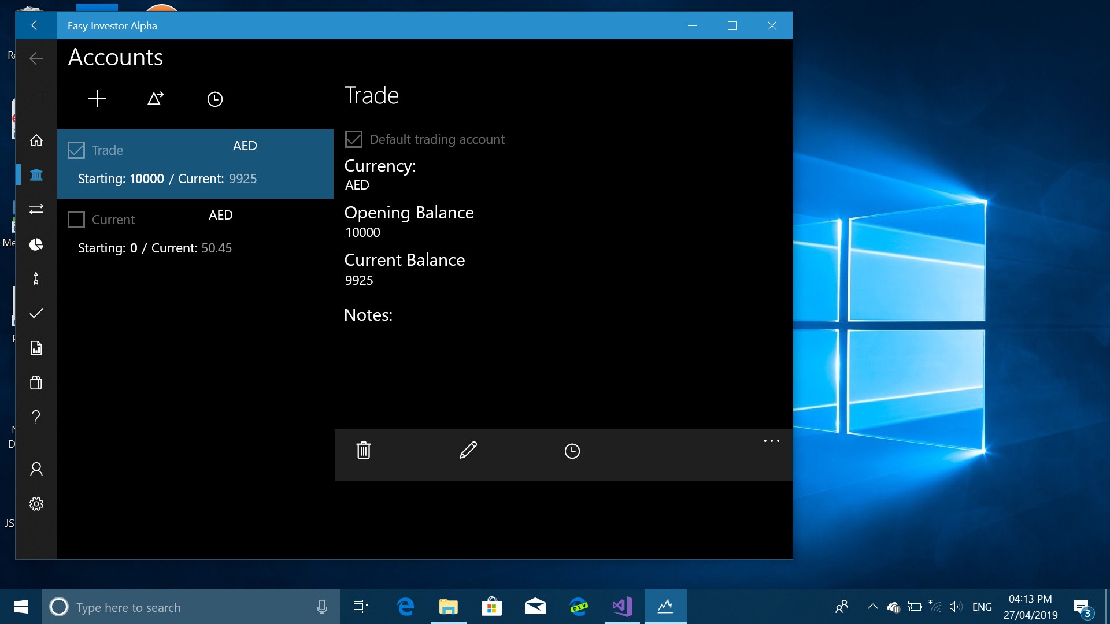Click the delete trash can icon
The image size is (1110, 624).
(x=364, y=450)
